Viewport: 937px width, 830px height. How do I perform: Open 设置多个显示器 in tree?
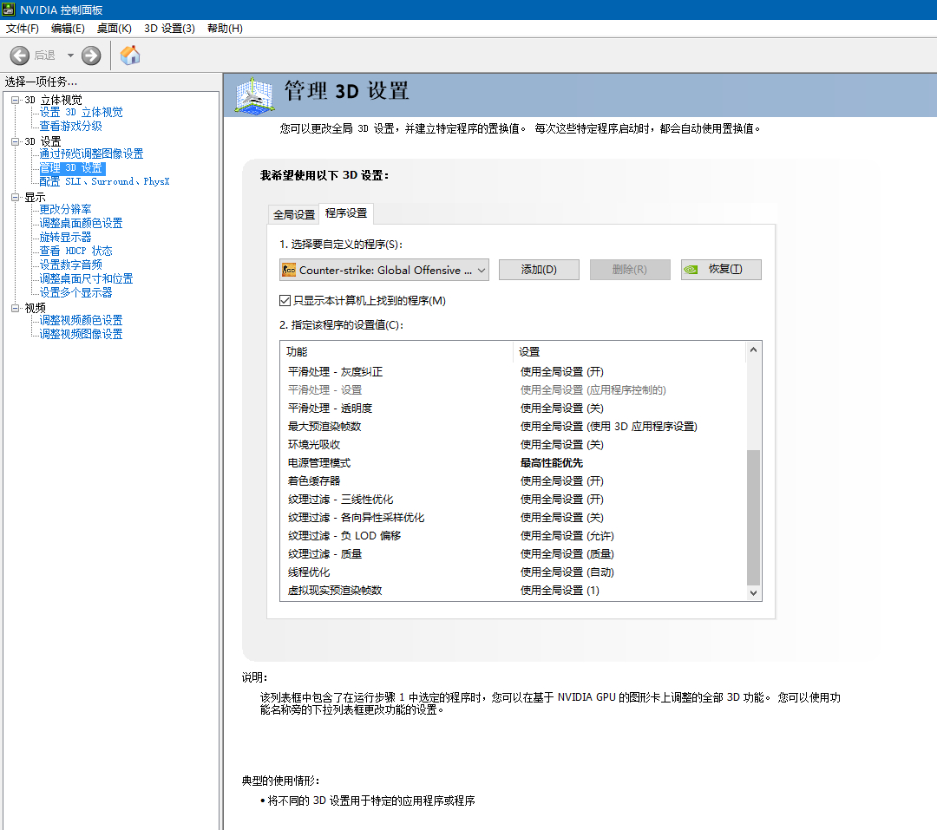pyautogui.click(x=75, y=293)
